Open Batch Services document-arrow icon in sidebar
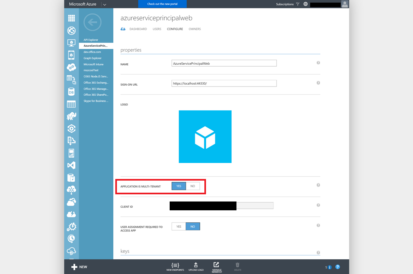Image resolution: width=413 pixels, height=274 pixels. (71, 79)
